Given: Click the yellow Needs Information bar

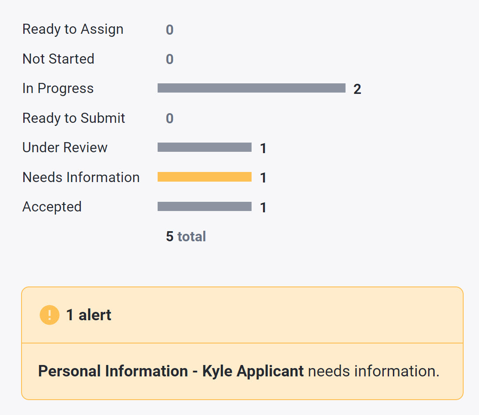Looking at the screenshot, I should tap(204, 177).
